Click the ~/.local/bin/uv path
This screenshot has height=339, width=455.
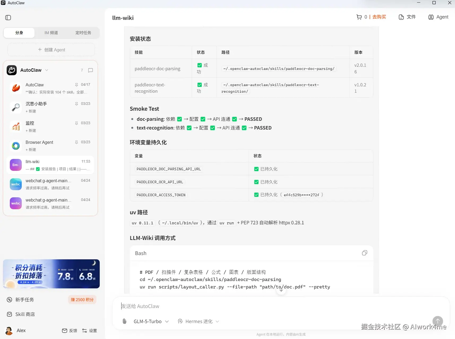tap(180, 223)
